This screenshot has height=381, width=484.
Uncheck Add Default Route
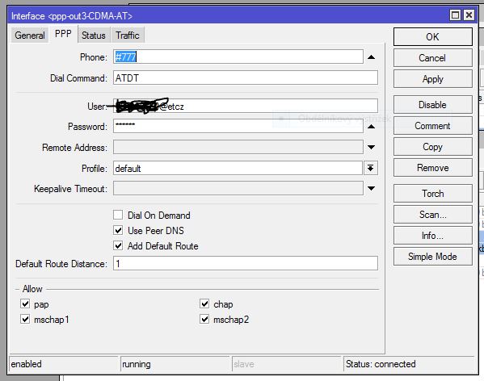pos(118,245)
